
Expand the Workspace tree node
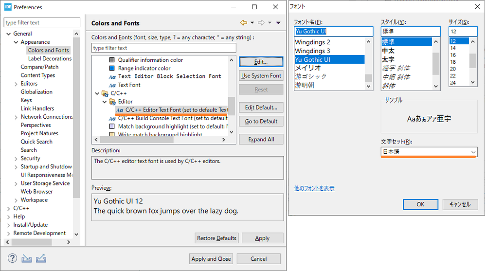coord(16,200)
